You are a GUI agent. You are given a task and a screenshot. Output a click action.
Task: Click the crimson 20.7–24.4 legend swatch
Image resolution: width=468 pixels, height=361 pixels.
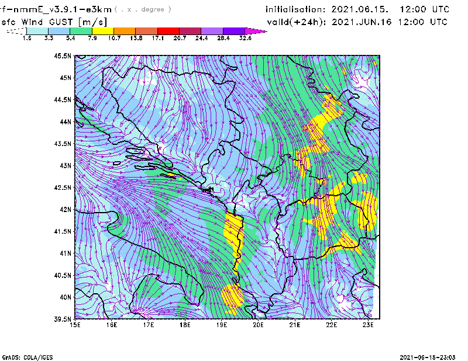[190, 31]
